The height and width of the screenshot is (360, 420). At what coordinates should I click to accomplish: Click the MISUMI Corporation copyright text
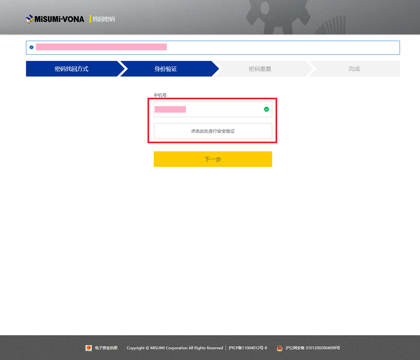(175, 348)
